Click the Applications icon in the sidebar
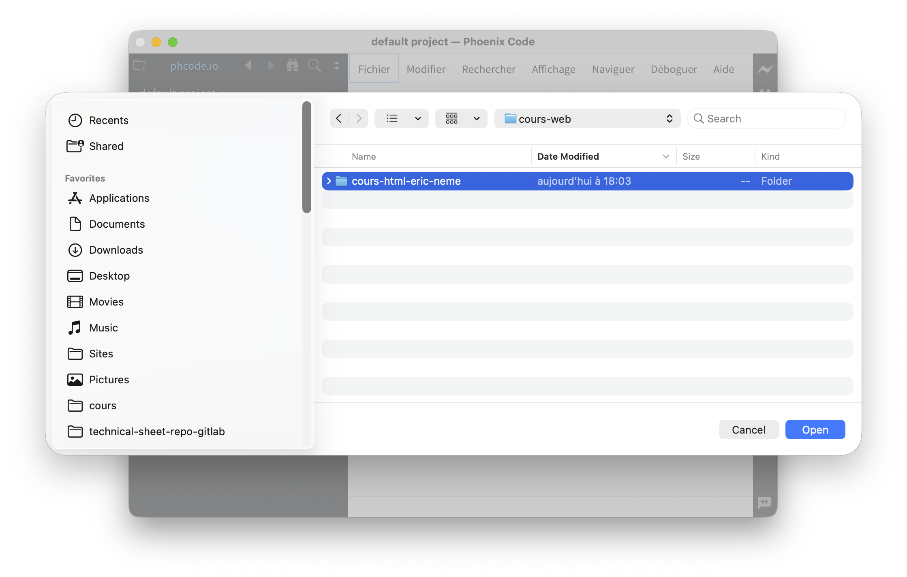This screenshot has width=907, height=577. (75, 198)
